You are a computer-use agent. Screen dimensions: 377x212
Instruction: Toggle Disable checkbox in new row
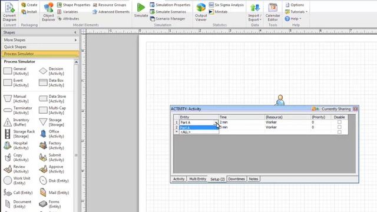point(339,132)
